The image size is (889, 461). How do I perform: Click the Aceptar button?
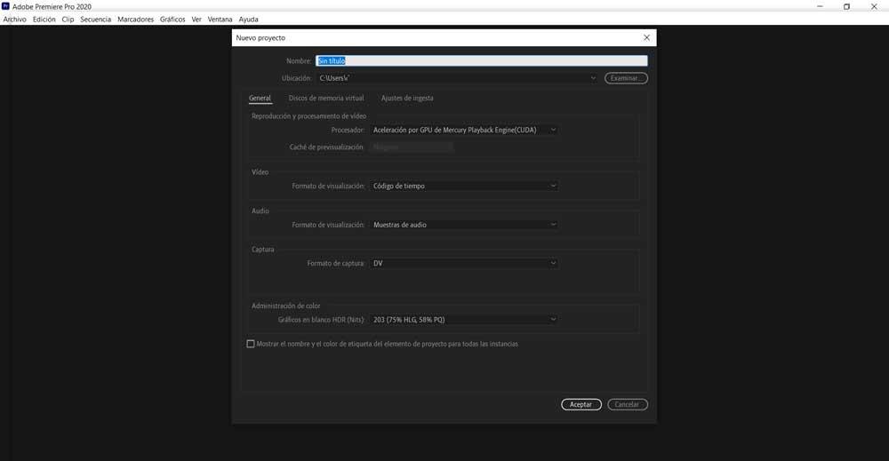click(x=581, y=404)
